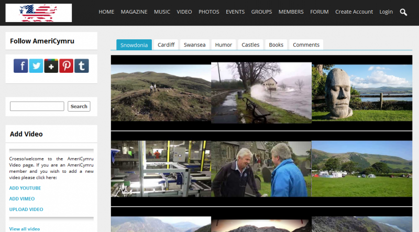Click the AmeriCymru flag logo
419x232 pixels.
click(x=39, y=13)
